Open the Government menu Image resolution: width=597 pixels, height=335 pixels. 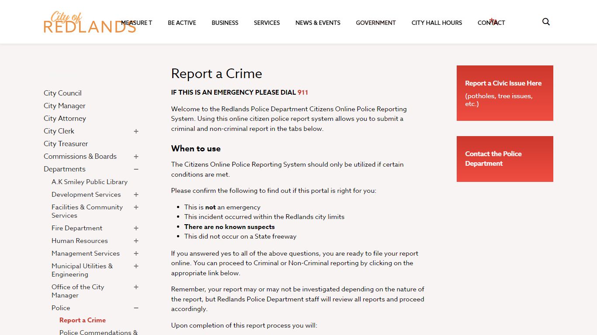click(376, 23)
